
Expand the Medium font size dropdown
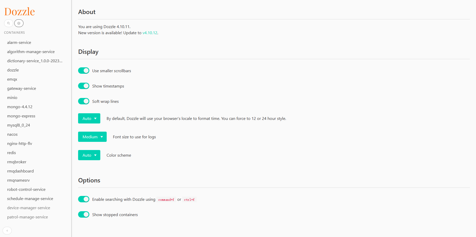(x=92, y=137)
